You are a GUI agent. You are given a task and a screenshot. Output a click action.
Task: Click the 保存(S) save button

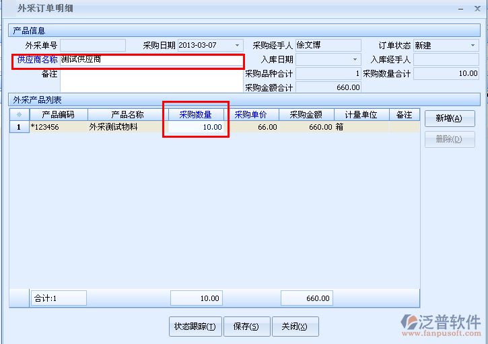click(246, 327)
